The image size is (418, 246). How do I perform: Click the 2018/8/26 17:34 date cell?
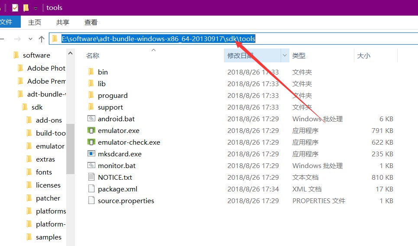coord(253,189)
